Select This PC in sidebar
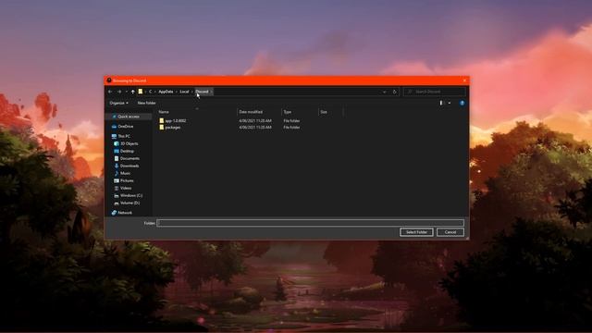The width and height of the screenshot is (592, 333). tap(124, 136)
